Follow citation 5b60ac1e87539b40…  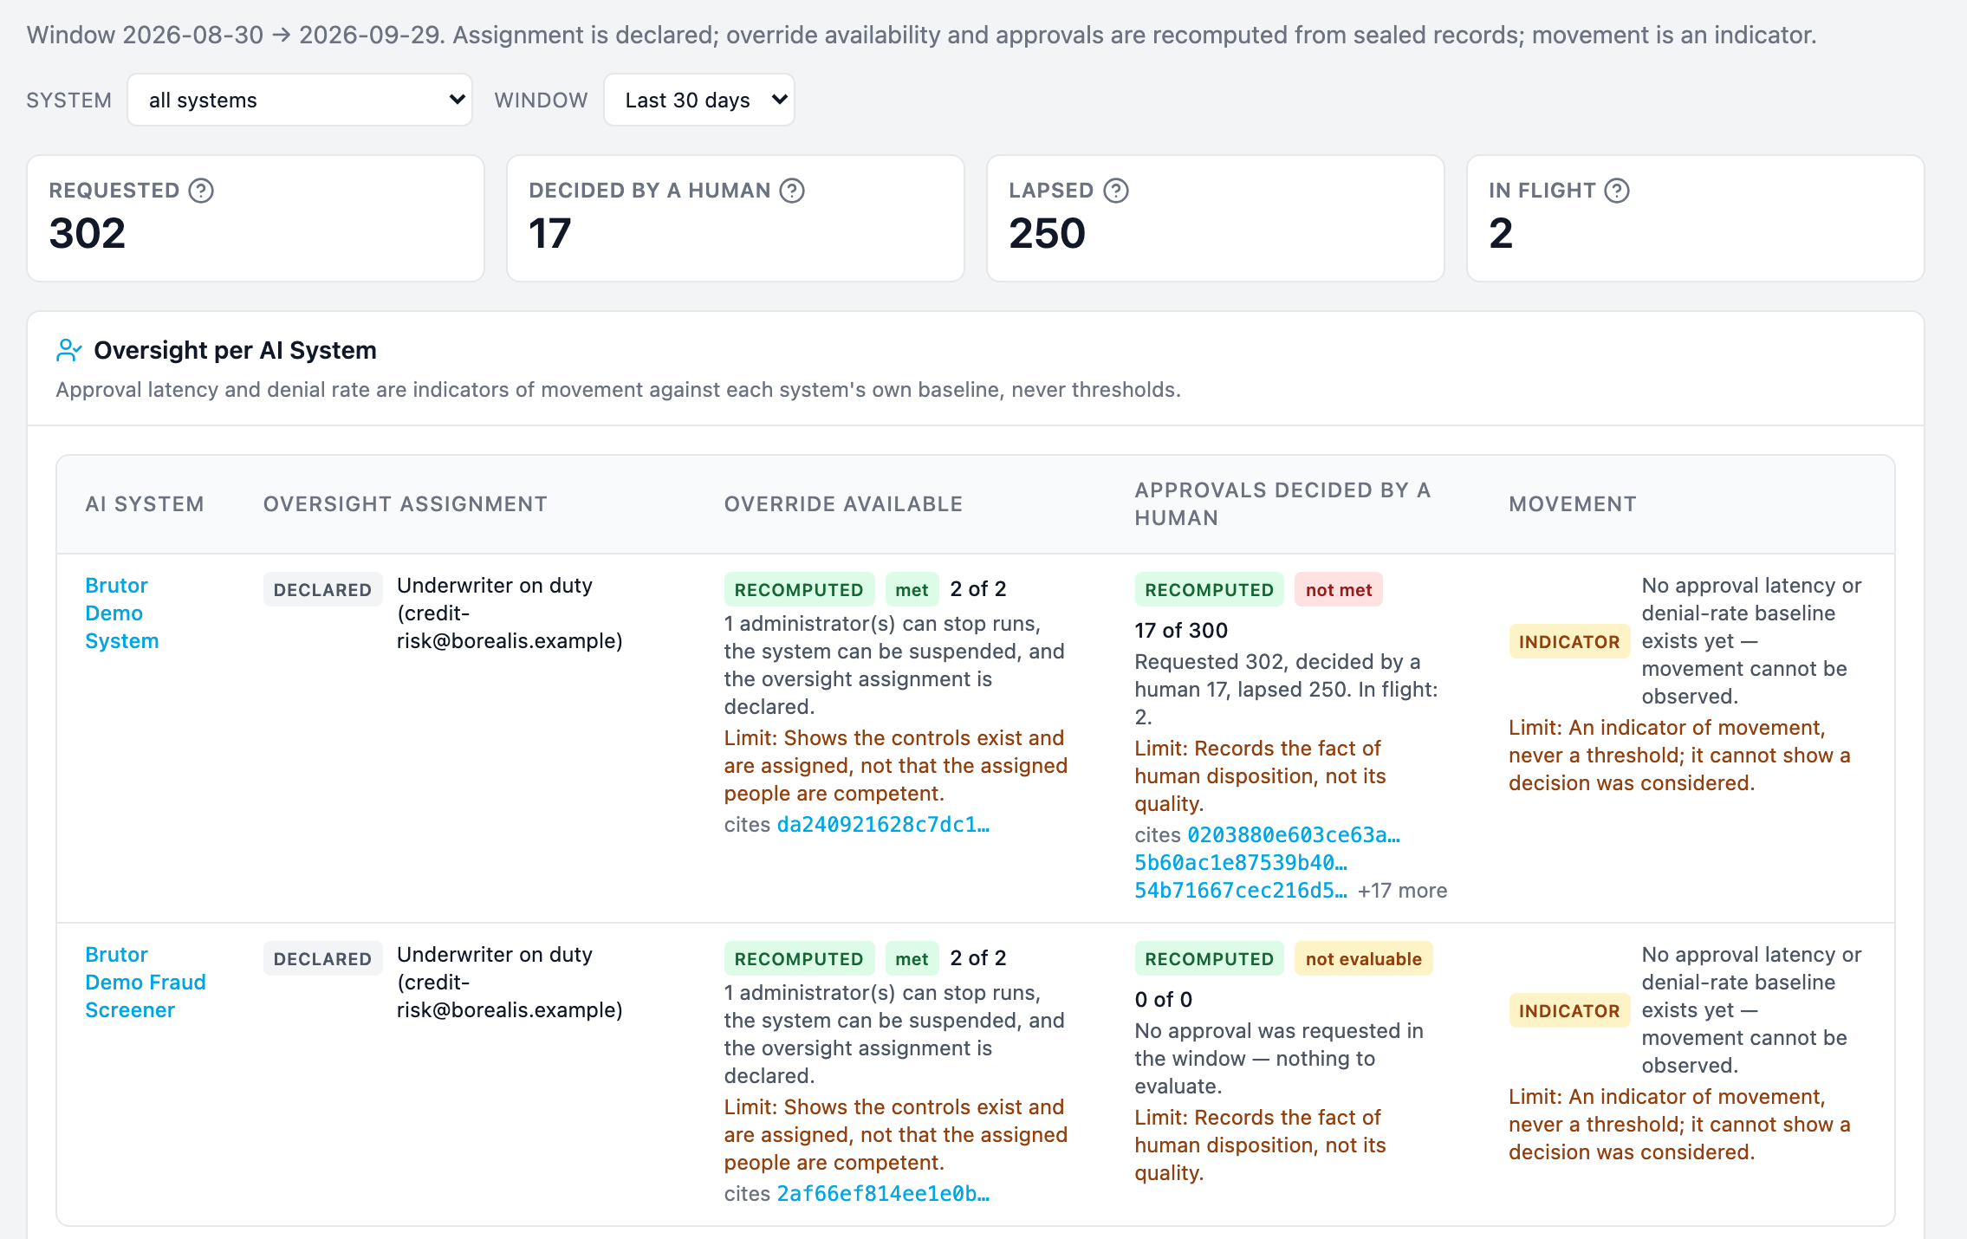[x=1241, y=863]
